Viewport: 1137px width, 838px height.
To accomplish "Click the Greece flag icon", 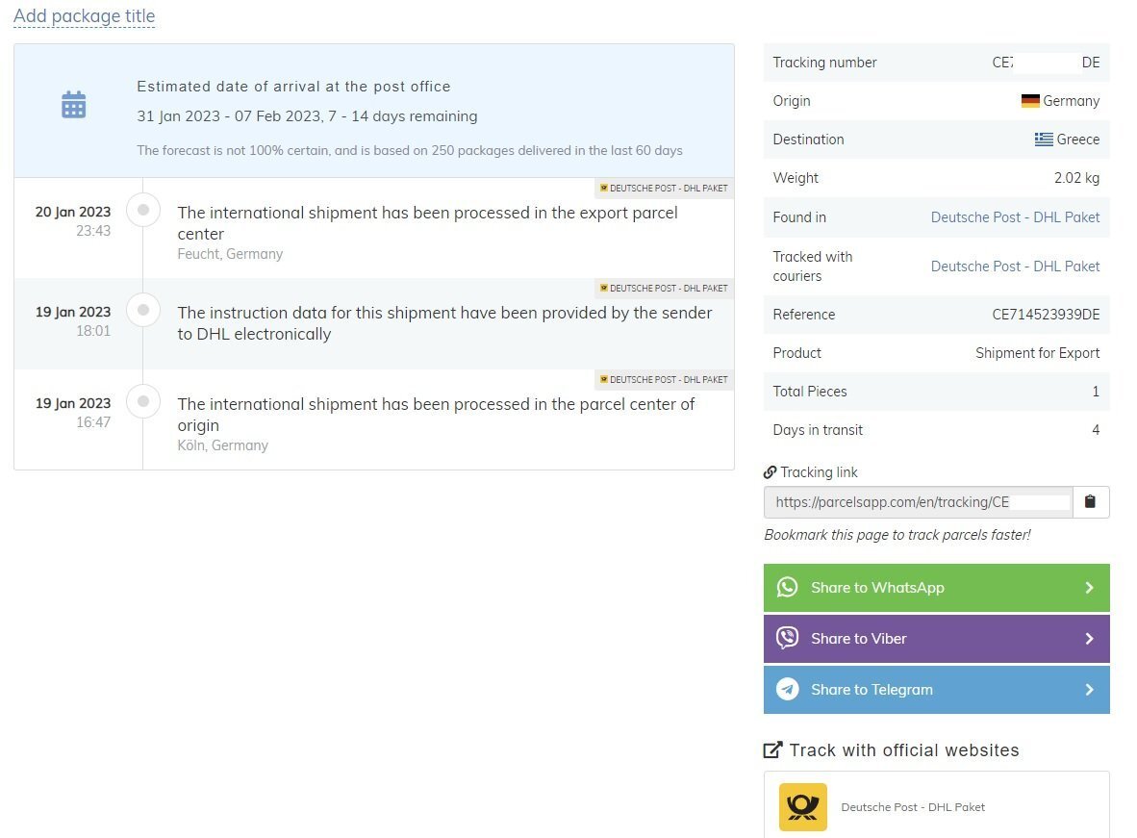I will [x=1044, y=140].
